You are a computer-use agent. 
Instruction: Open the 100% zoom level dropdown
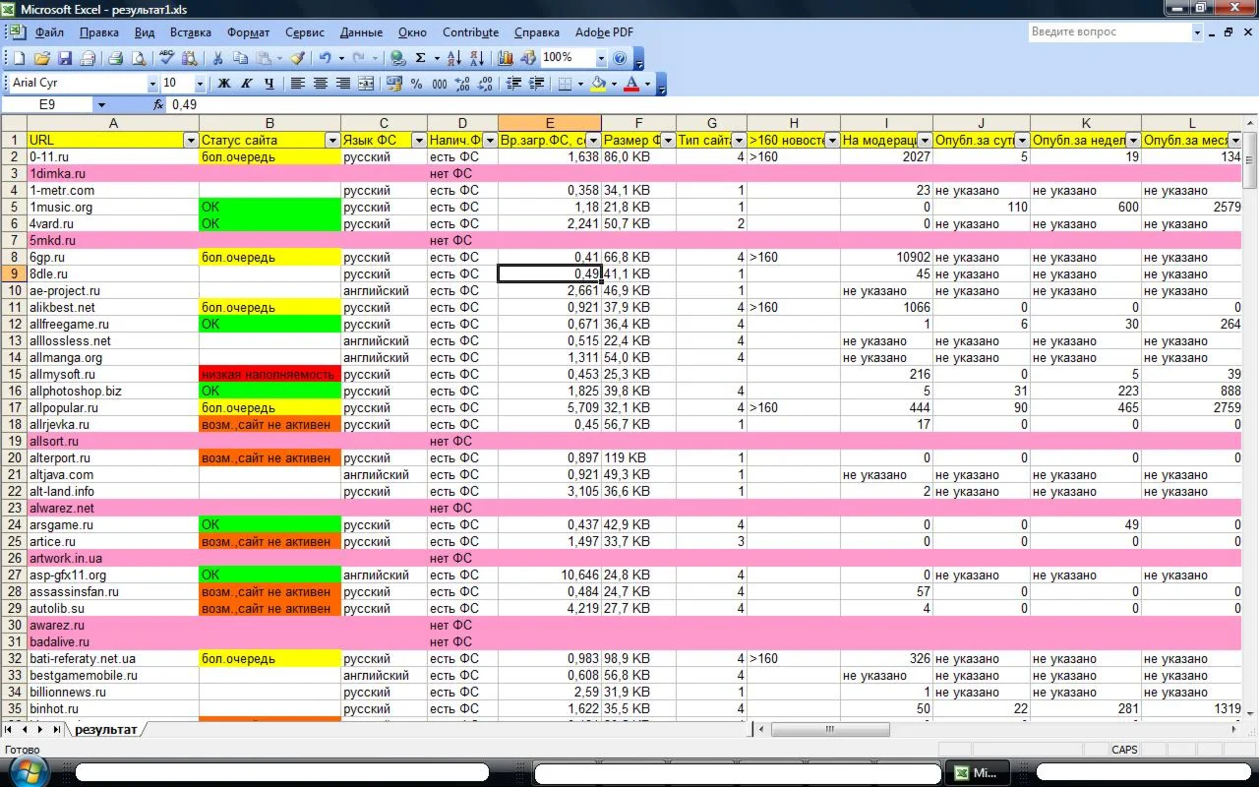tap(600, 58)
